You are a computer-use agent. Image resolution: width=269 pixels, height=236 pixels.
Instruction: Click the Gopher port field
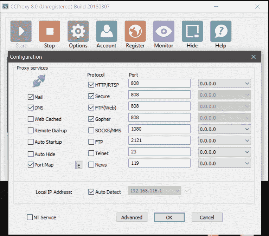[159, 117]
